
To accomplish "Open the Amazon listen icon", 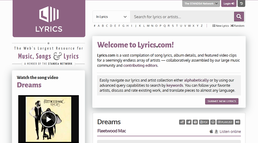I will tap(216, 131).
